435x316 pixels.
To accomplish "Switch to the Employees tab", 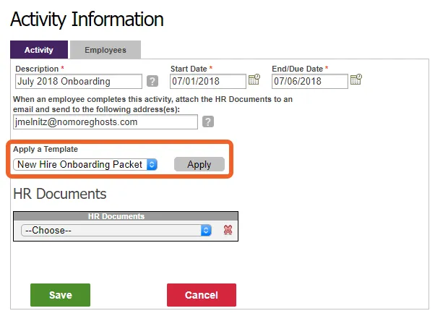I will point(105,50).
